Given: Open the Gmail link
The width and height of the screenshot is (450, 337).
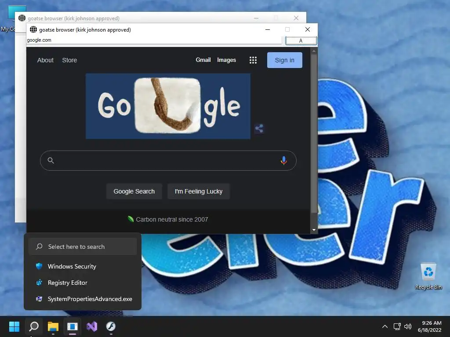Looking at the screenshot, I should tap(203, 60).
